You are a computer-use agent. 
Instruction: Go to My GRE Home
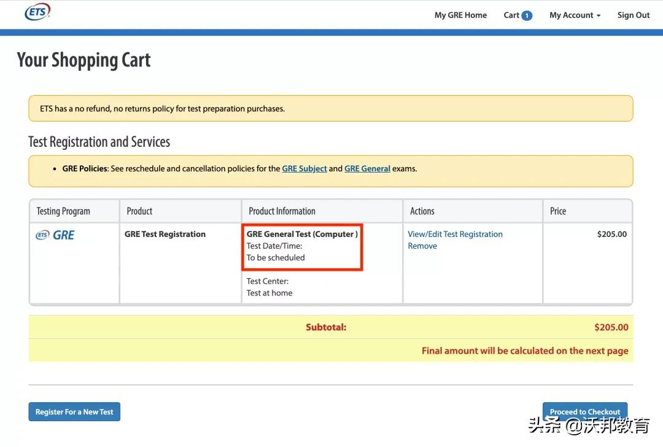[x=460, y=15]
